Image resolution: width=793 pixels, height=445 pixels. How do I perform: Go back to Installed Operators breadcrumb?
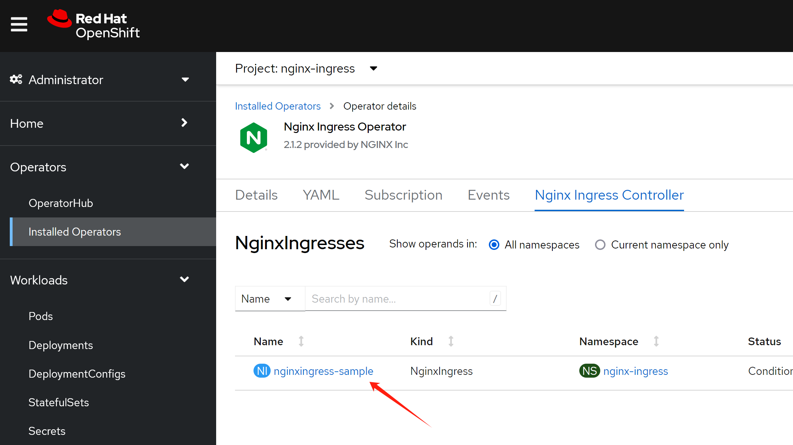point(278,106)
